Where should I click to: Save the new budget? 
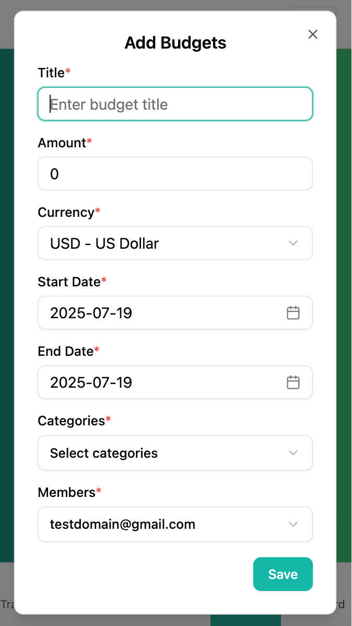point(283,574)
